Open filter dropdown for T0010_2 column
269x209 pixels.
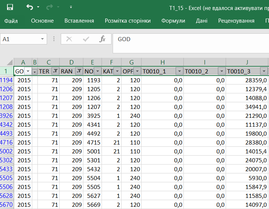click(x=222, y=71)
